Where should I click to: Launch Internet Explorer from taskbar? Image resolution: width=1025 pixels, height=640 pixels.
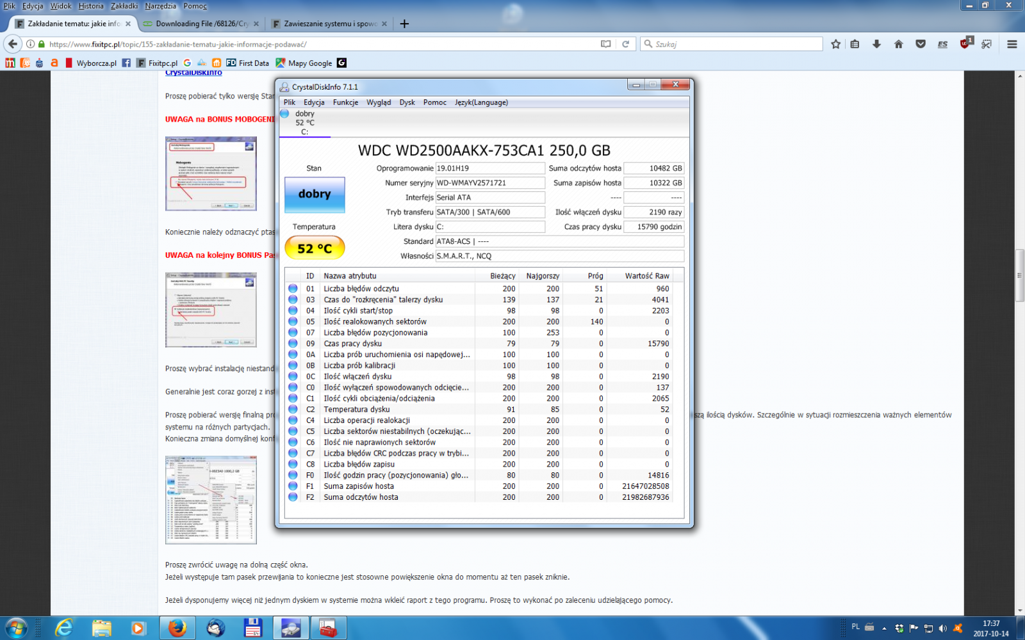(63, 628)
